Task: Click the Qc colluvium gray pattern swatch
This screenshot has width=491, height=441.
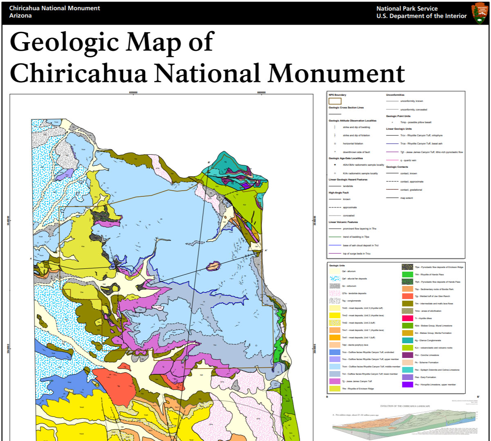Action: 335,286
